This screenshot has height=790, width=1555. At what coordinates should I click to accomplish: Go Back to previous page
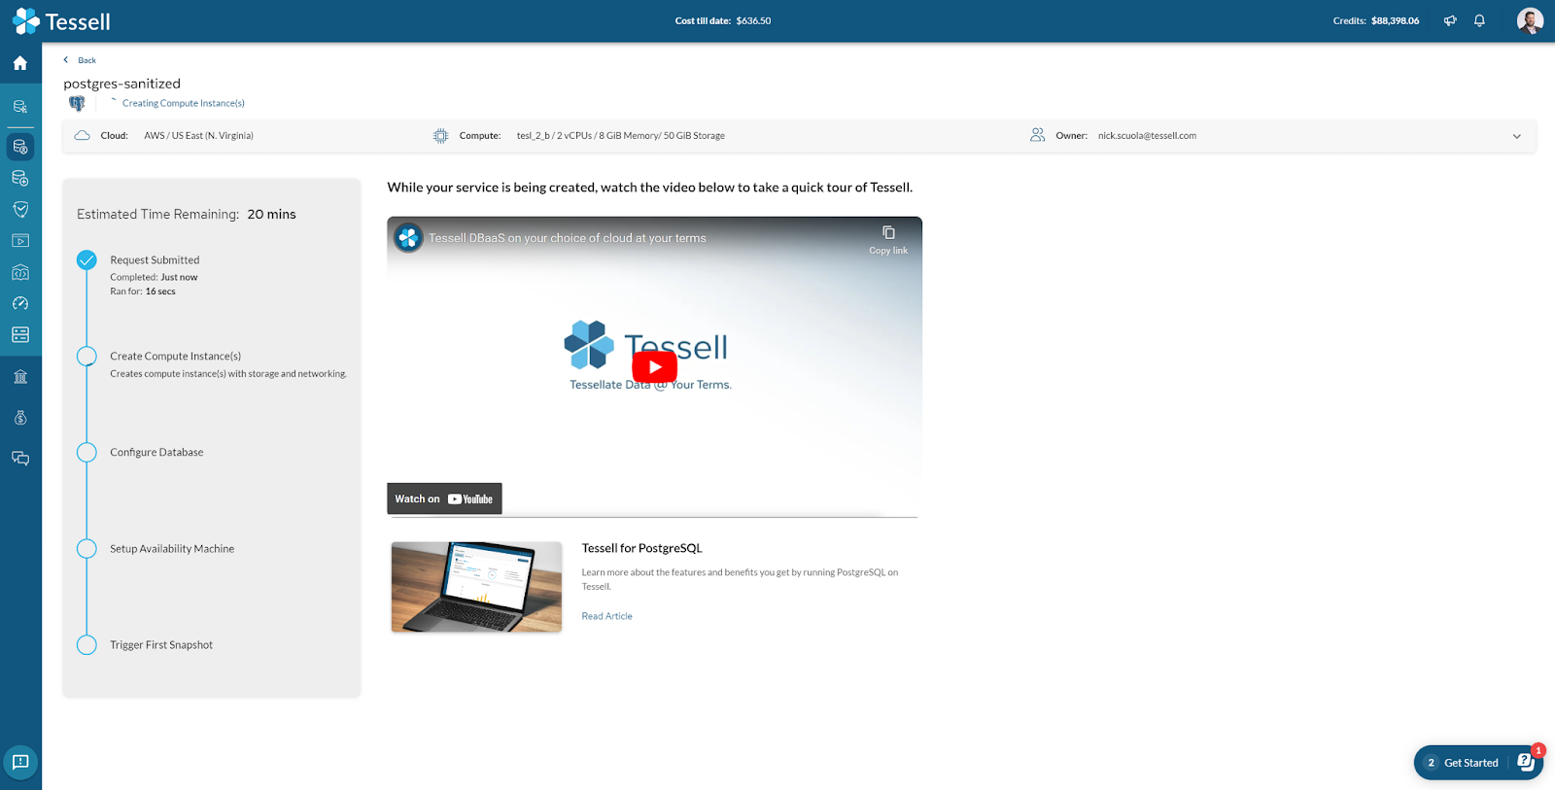(x=80, y=60)
